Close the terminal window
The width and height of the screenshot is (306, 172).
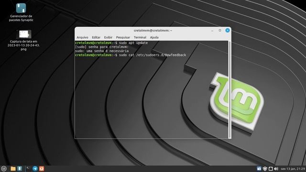[x=228, y=31]
